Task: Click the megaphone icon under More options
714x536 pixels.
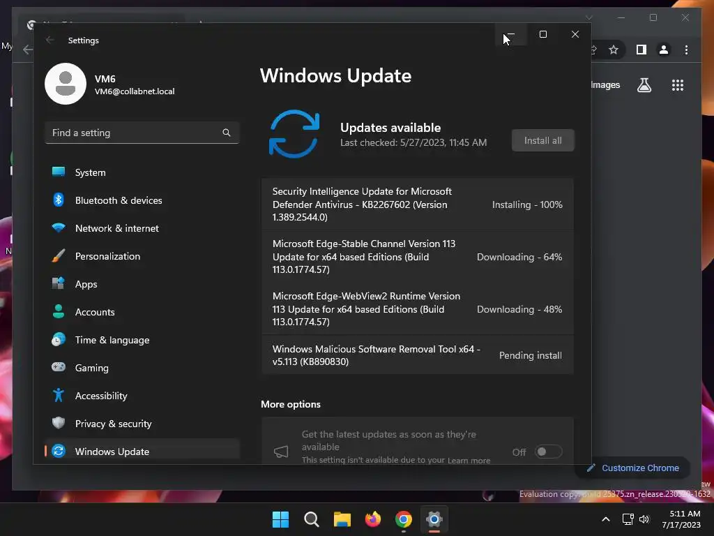Action: tap(281, 452)
